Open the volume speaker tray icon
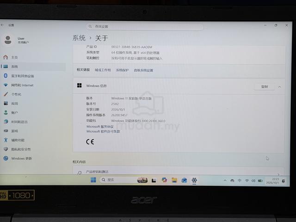Screen dimensions: 296x222 pyautogui.click(x=253, y=181)
